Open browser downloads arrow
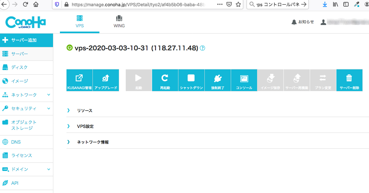The height and width of the screenshot is (193, 369). point(325,4)
